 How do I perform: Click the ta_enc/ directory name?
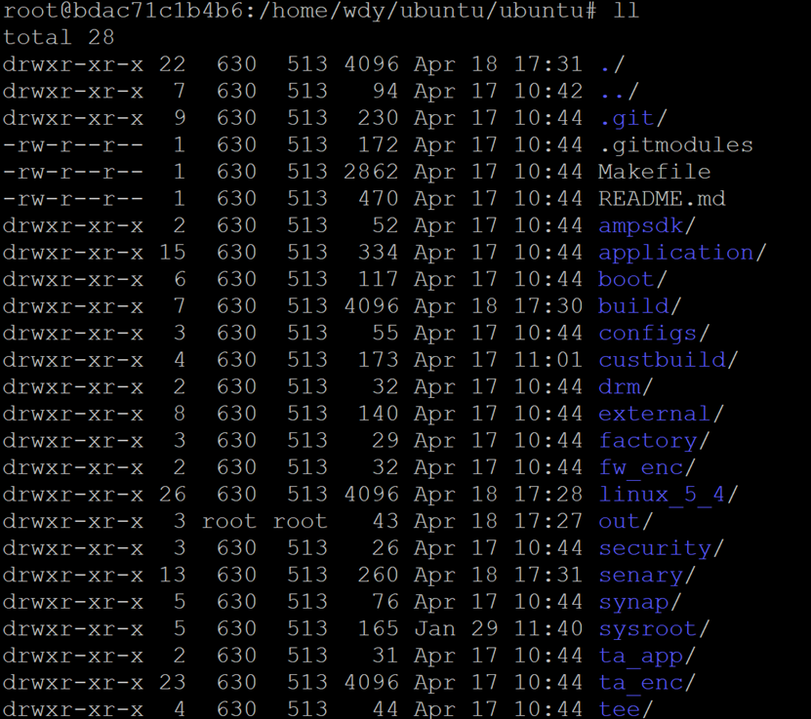pyautogui.click(x=648, y=683)
